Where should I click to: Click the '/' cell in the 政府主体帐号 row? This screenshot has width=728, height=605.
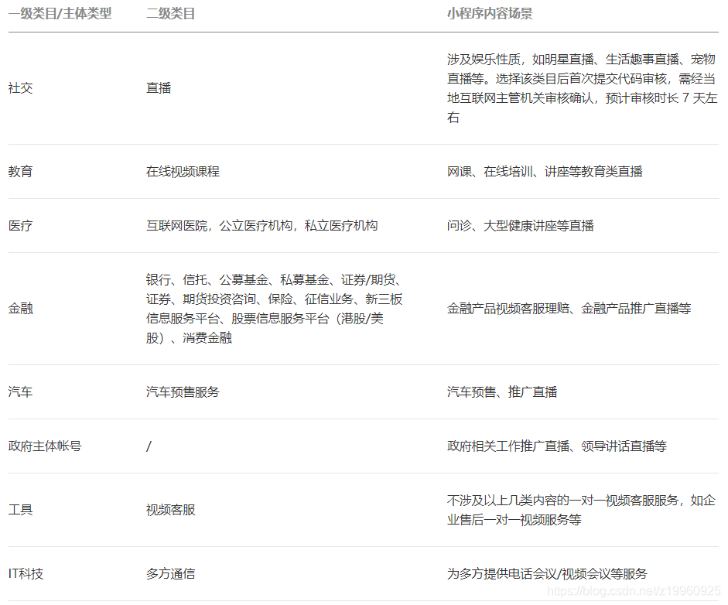(x=149, y=446)
